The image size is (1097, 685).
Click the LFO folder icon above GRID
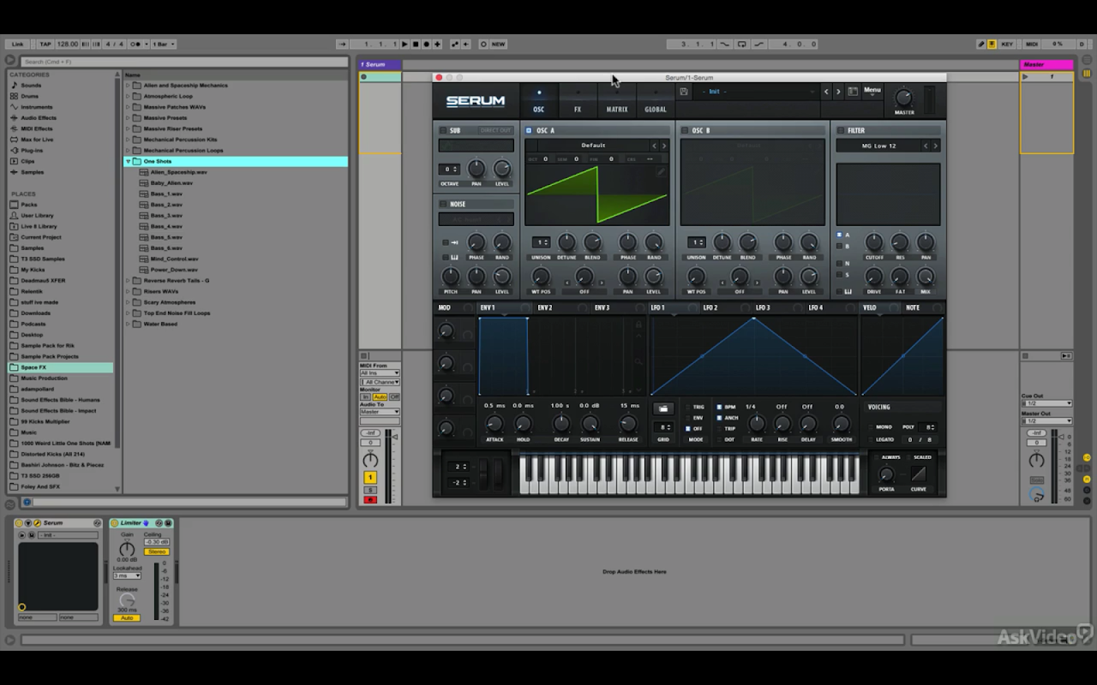pos(663,408)
